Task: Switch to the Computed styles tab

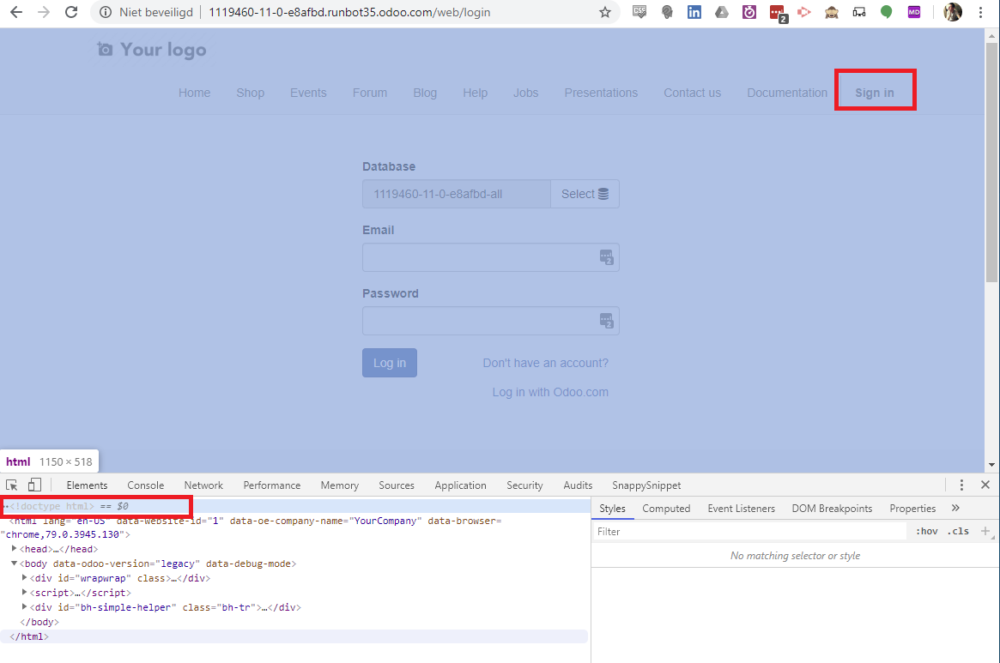Action: click(x=666, y=508)
